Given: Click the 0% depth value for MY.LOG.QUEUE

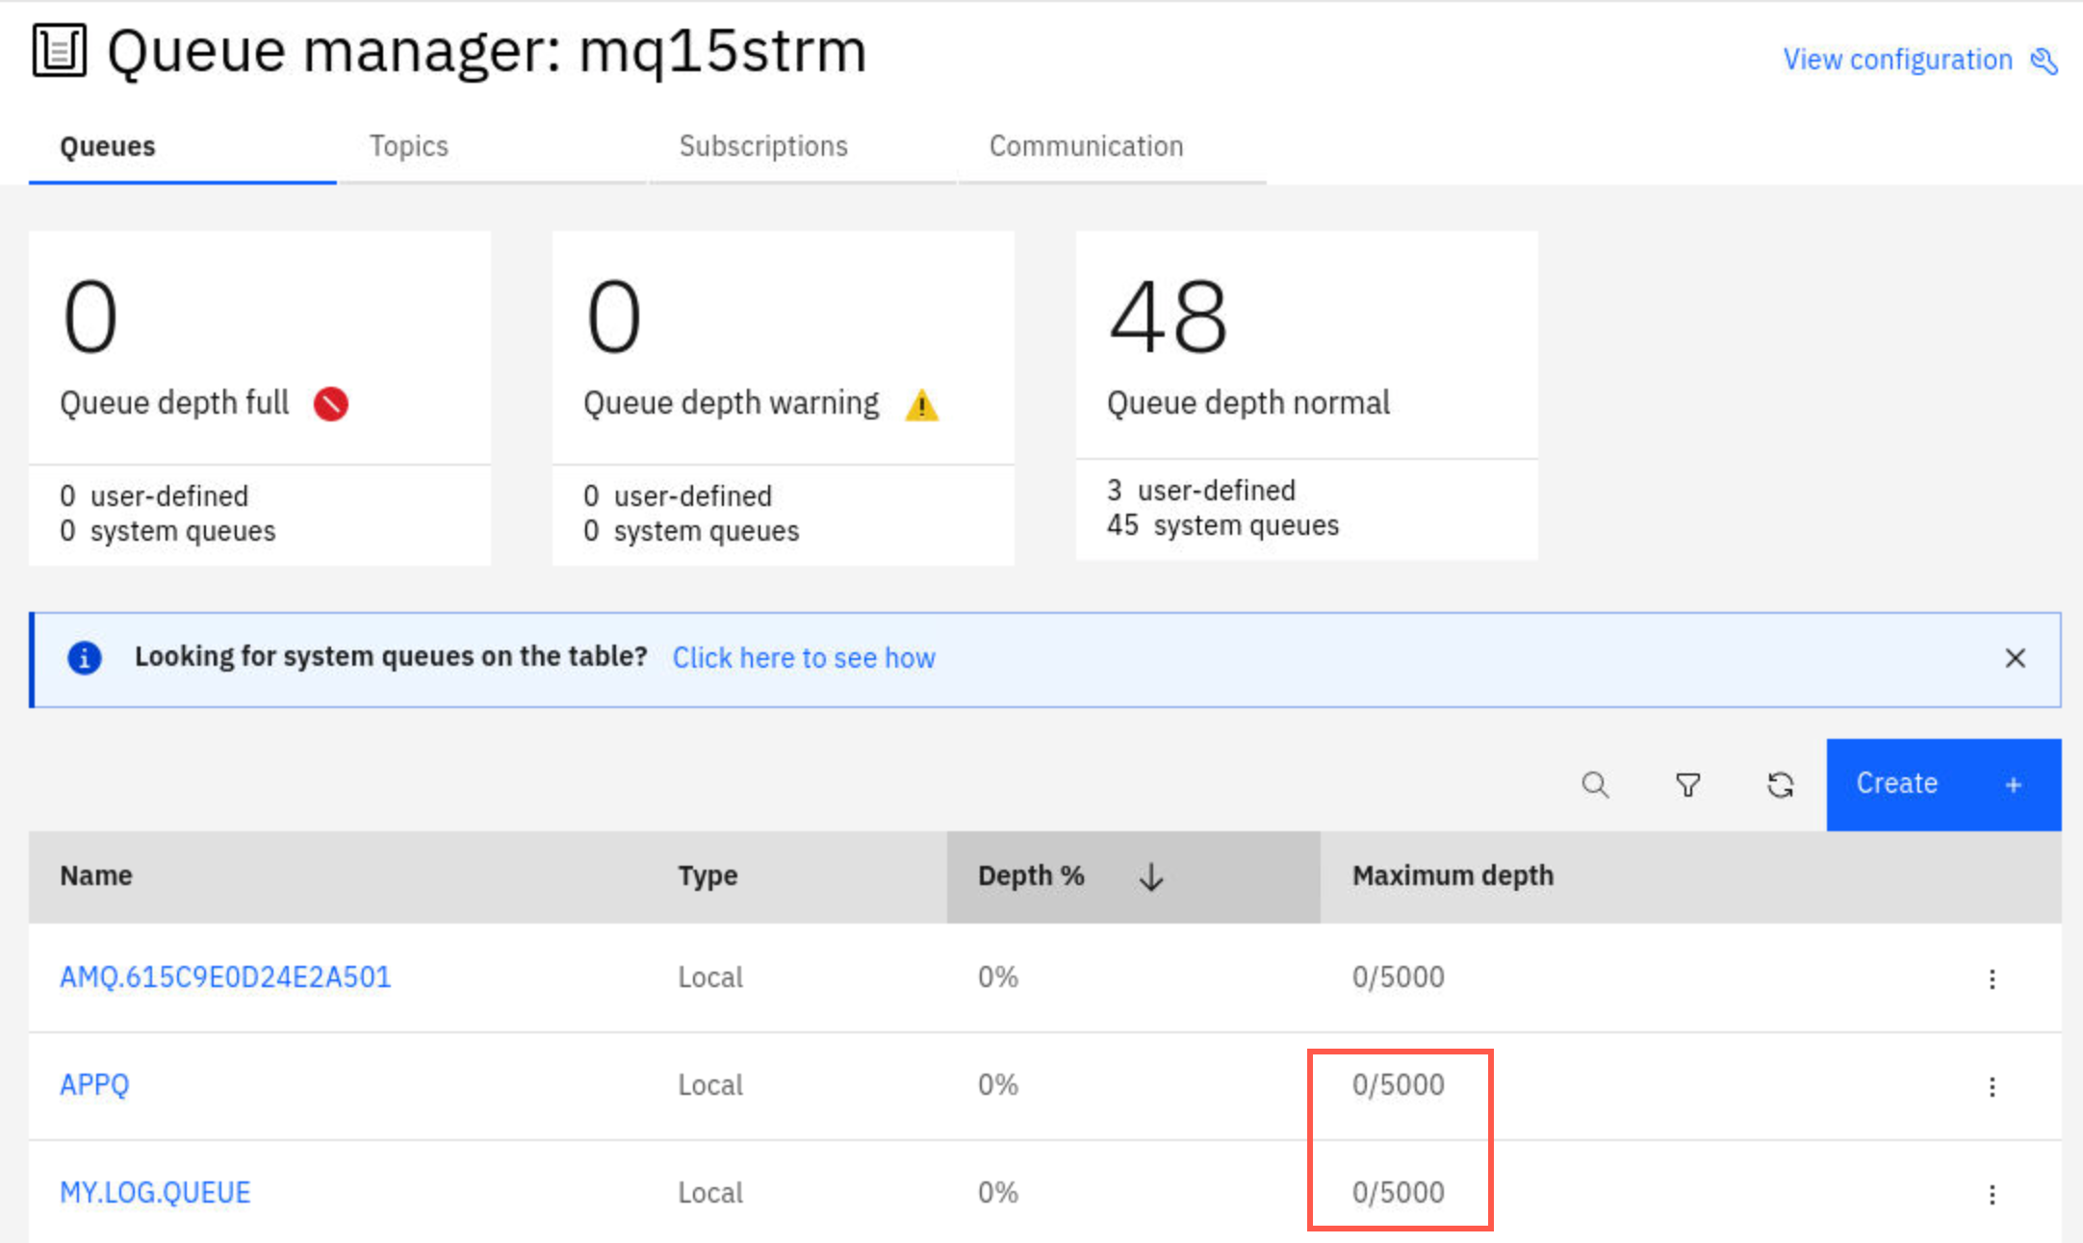Looking at the screenshot, I should (998, 1193).
